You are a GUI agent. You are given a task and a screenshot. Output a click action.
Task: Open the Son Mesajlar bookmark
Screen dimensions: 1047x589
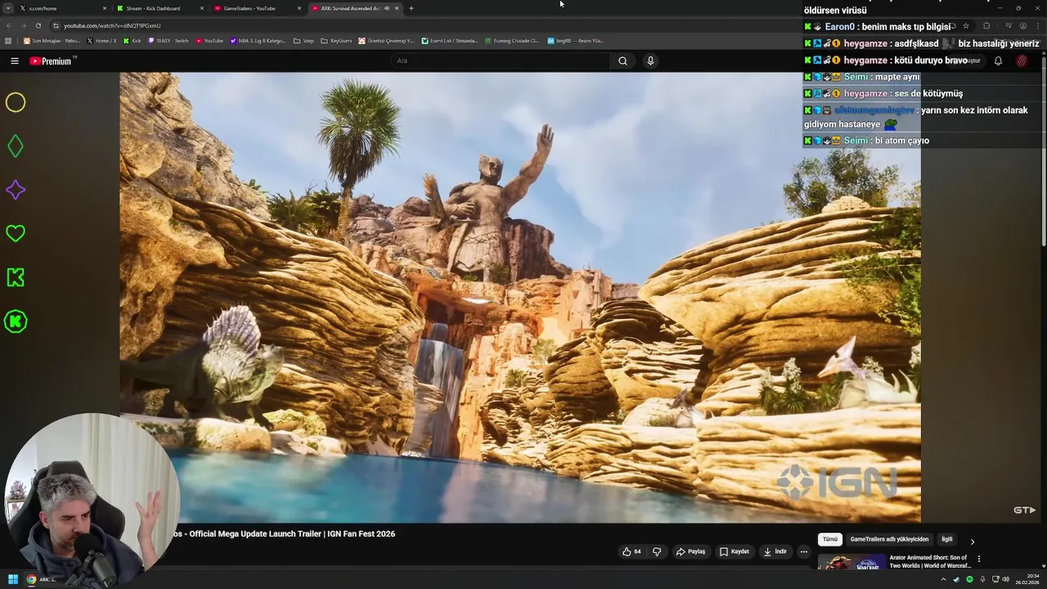[52, 40]
